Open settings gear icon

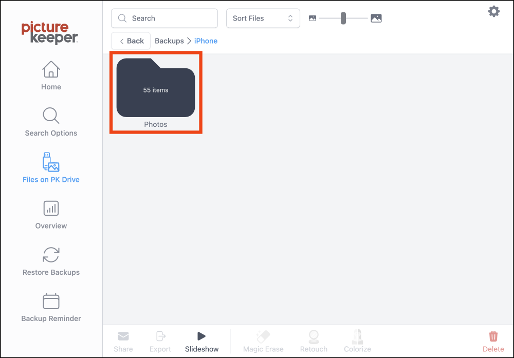tap(493, 11)
